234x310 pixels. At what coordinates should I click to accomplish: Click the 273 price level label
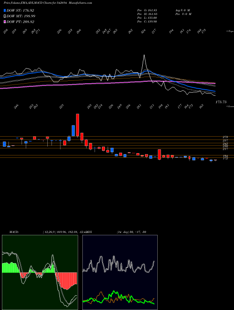coord(225,137)
